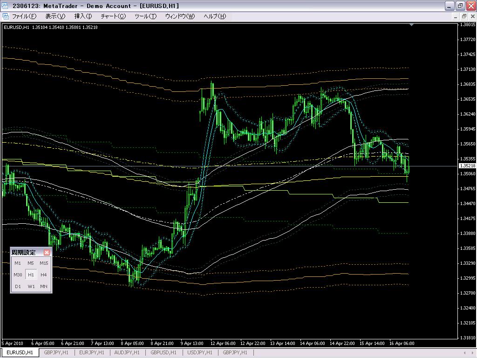Click the MetaTrader application icon in title bar

6,6
